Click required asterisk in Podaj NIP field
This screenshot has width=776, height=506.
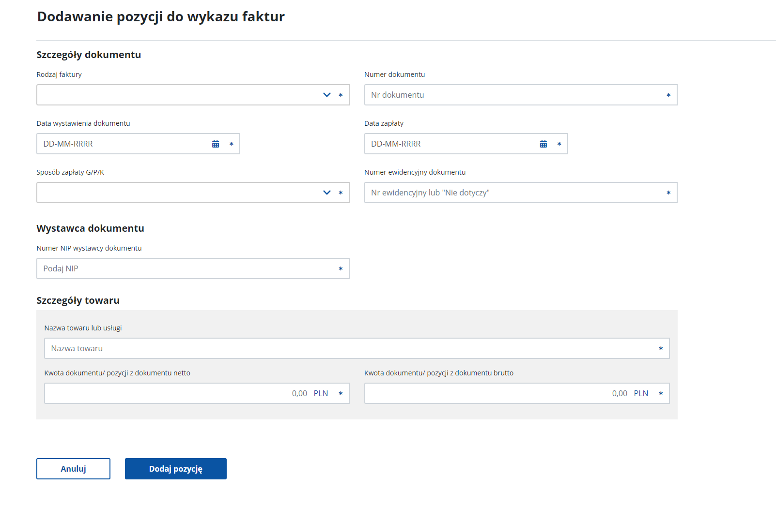(x=341, y=269)
